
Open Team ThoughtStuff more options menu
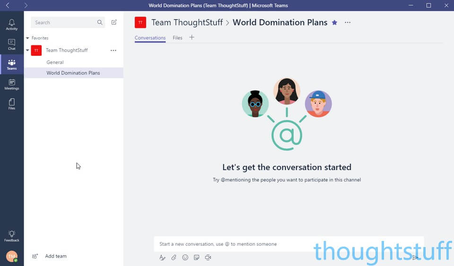coord(113,50)
